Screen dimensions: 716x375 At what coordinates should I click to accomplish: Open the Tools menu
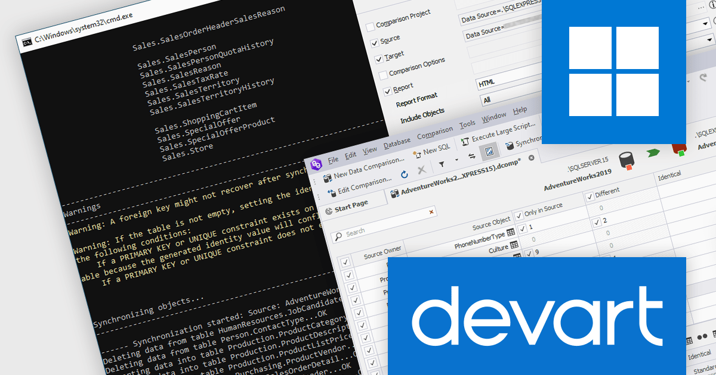[x=467, y=124]
